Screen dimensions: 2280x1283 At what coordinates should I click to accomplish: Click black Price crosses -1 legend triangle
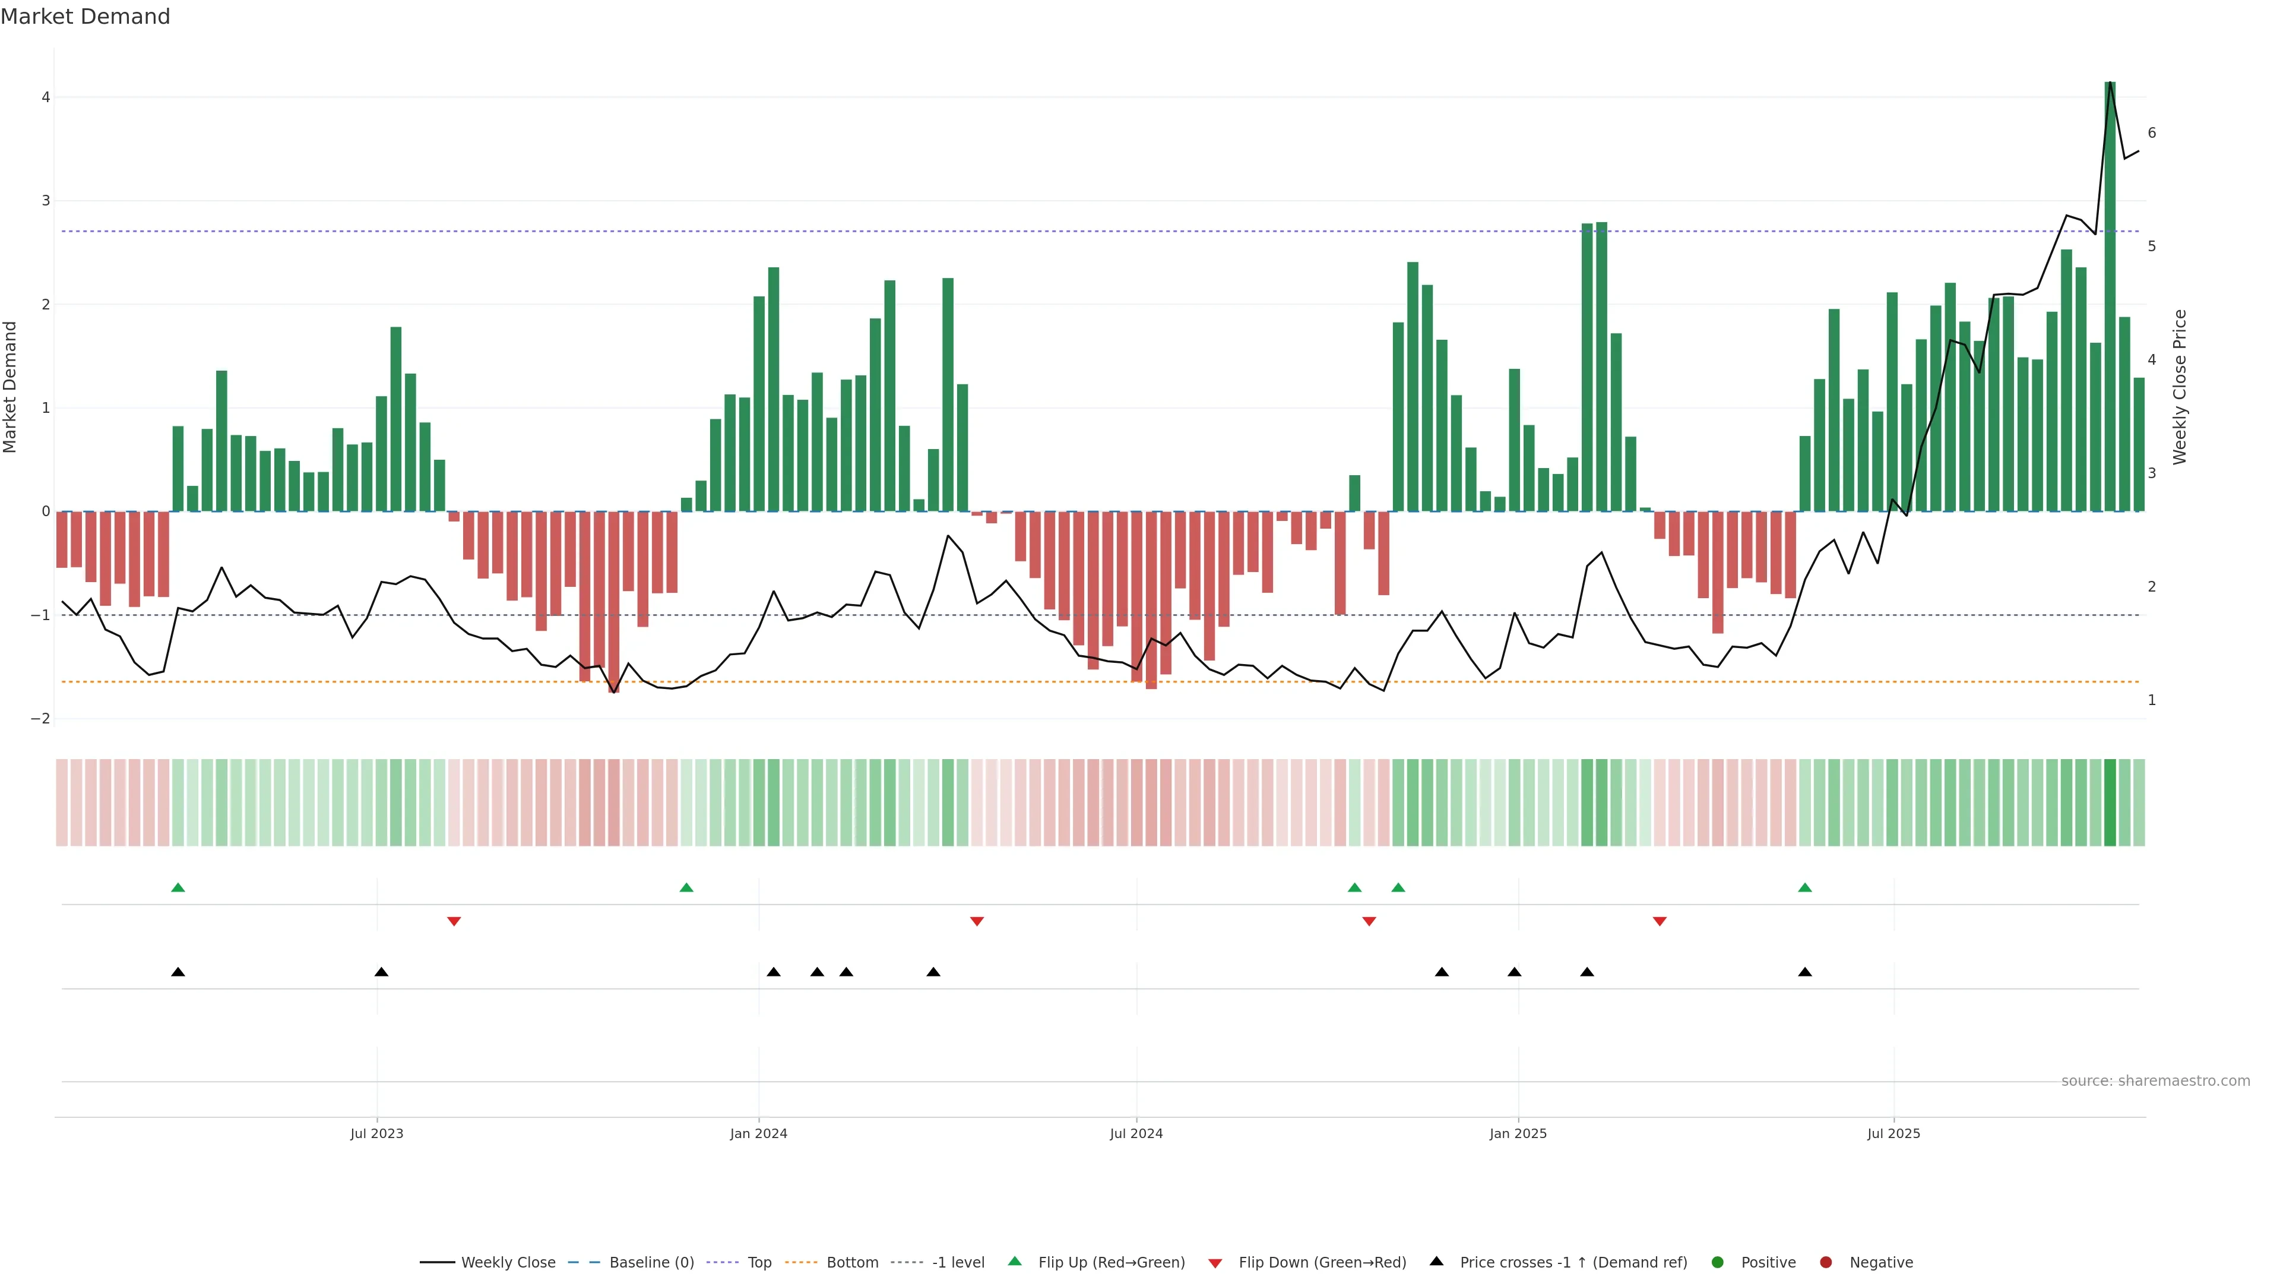coord(1436,1261)
